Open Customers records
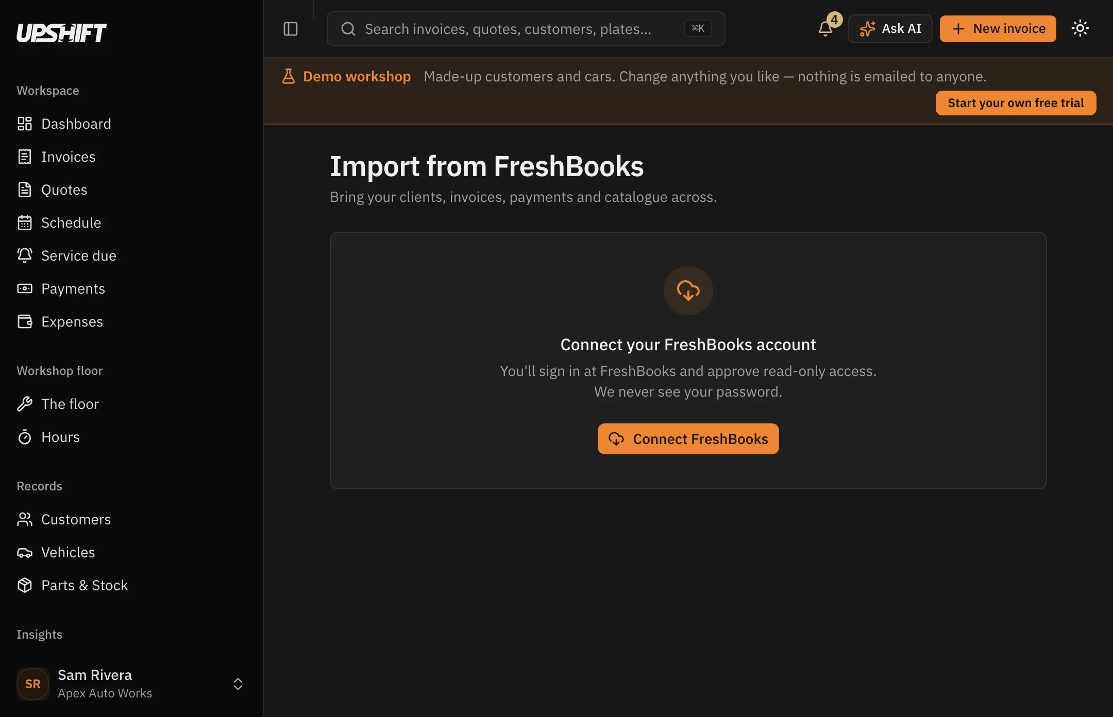Screen dimensions: 1113x717 [x=131, y=519]
